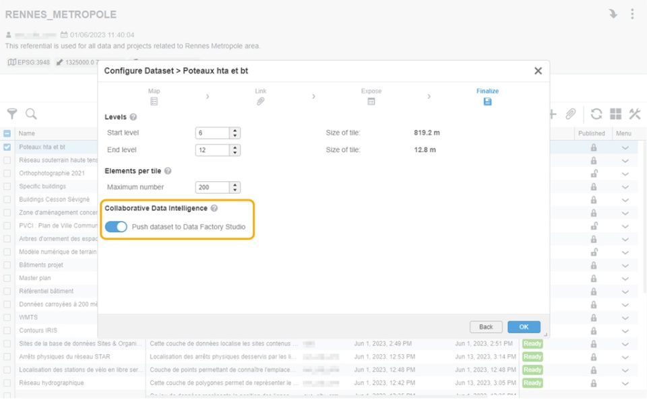This screenshot has height=404, width=647.
Task: Open the three-dot menu for RENNES_METROPOLE
Action: (632, 14)
